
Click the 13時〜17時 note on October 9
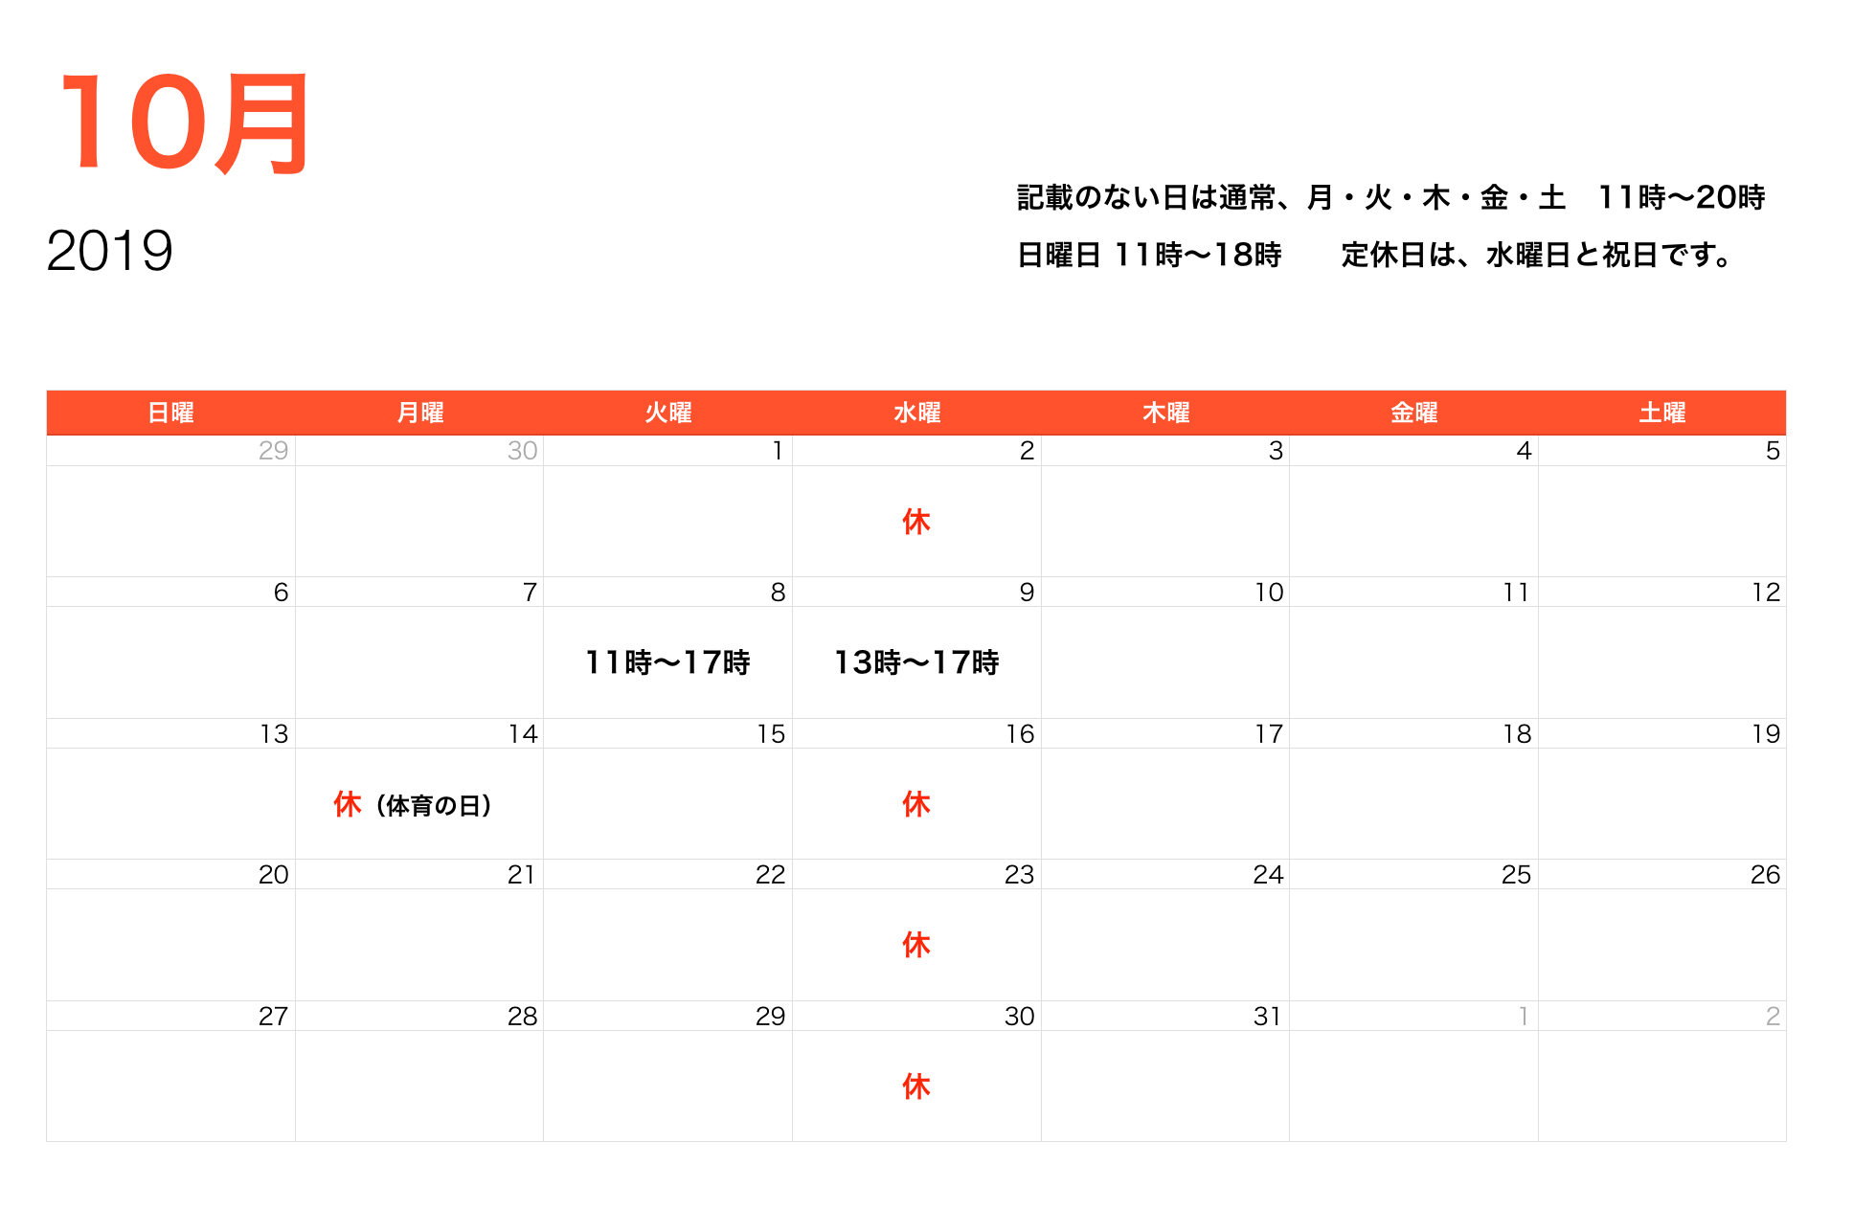click(x=915, y=661)
